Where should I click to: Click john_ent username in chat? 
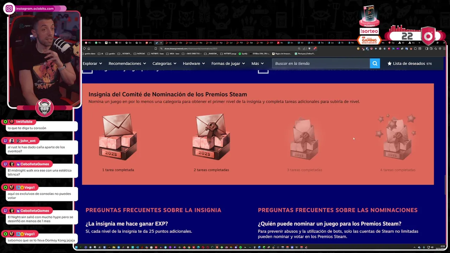pos(28,141)
